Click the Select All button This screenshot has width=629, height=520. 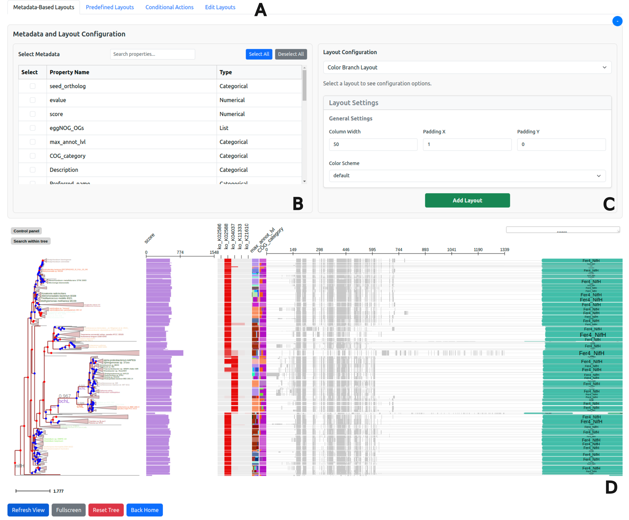tap(259, 54)
